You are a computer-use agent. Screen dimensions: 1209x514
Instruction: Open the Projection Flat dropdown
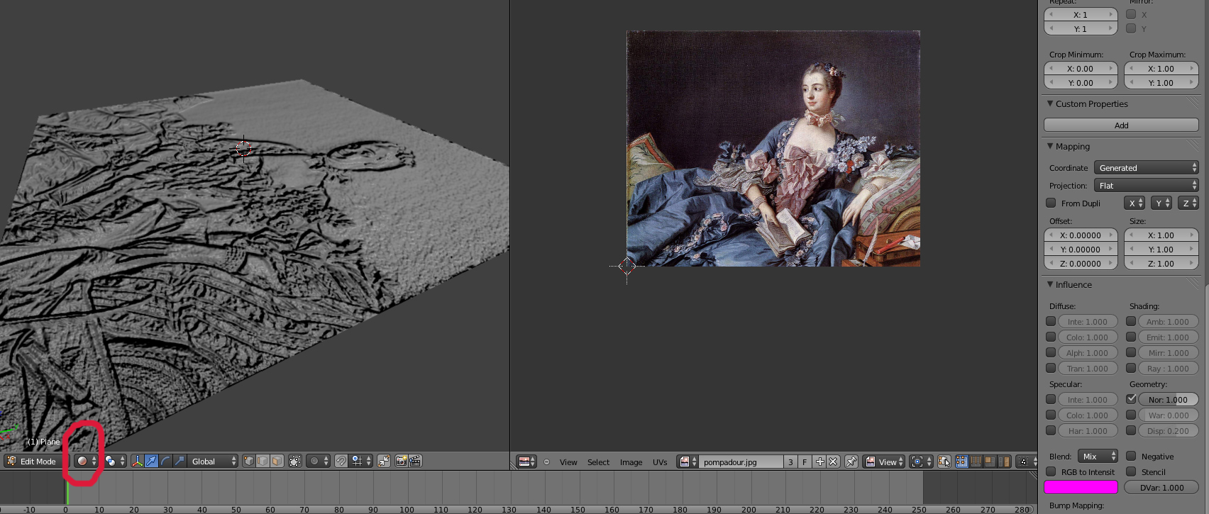(x=1147, y=186)
